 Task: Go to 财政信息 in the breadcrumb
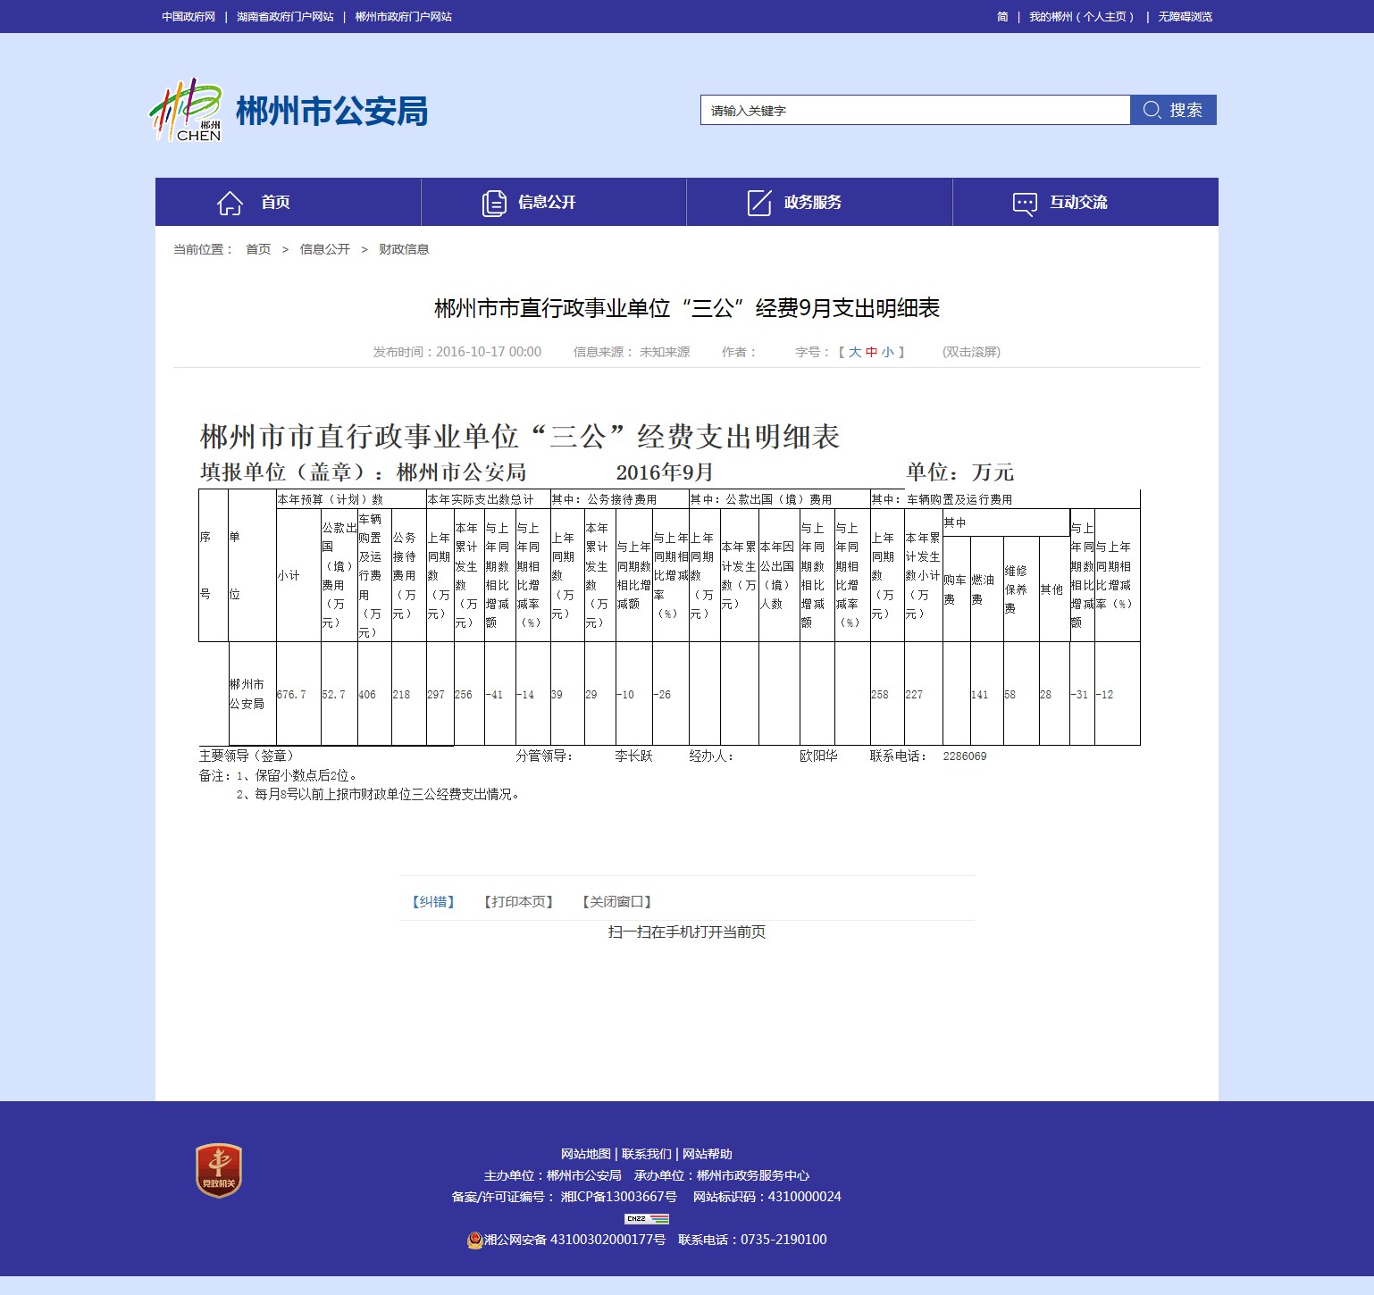click(404, 249)
